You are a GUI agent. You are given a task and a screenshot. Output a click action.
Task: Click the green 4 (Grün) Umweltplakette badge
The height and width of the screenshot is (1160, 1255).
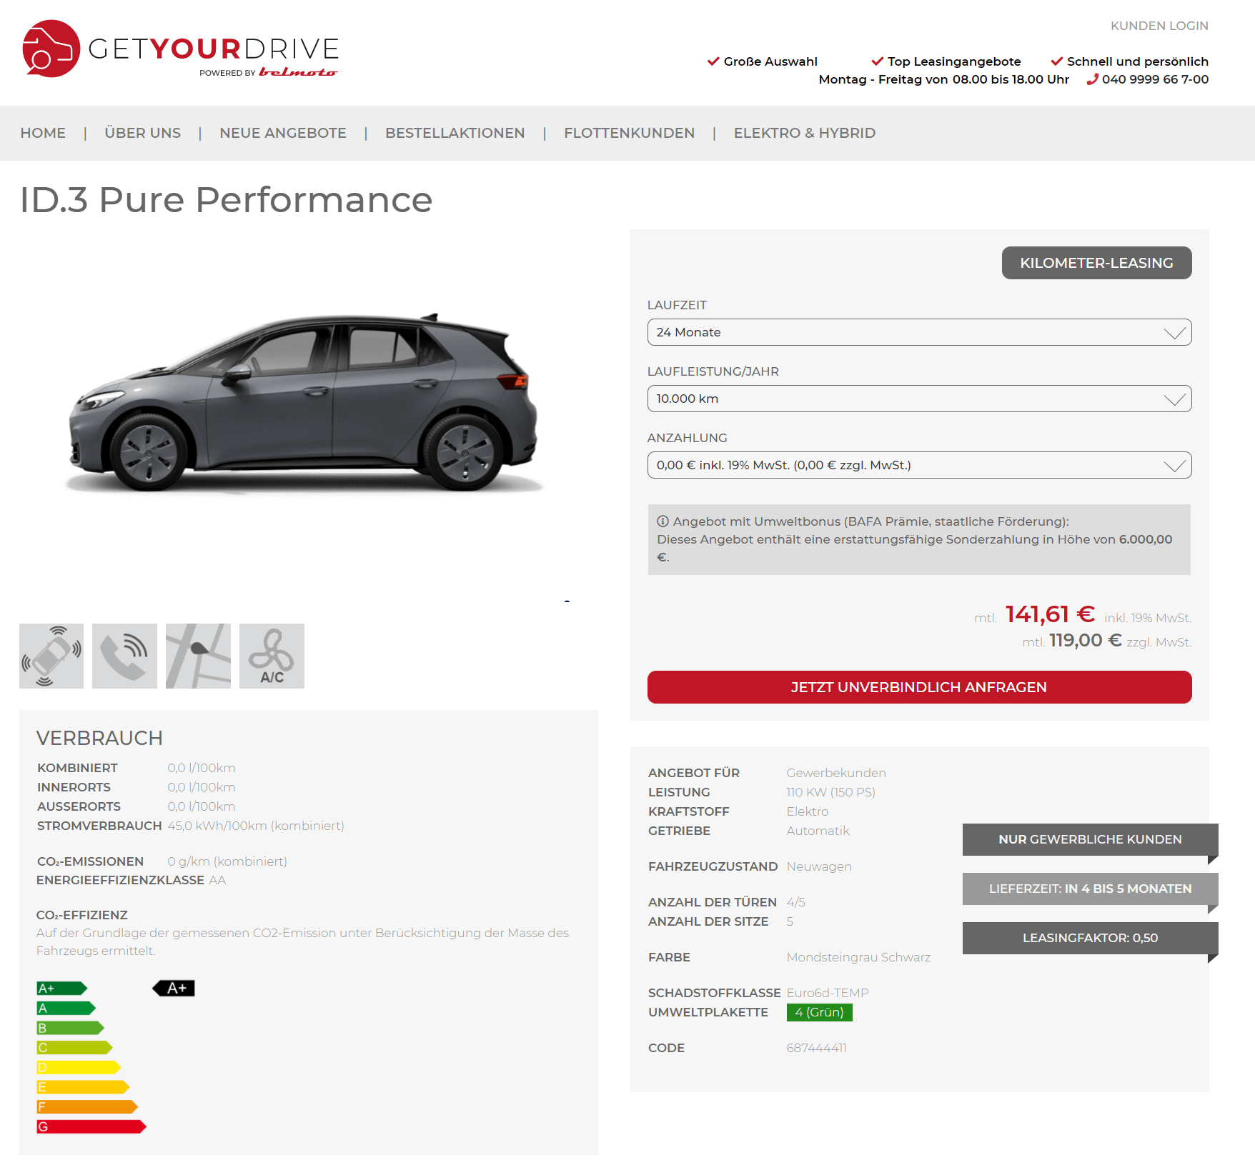point(819,1012)
